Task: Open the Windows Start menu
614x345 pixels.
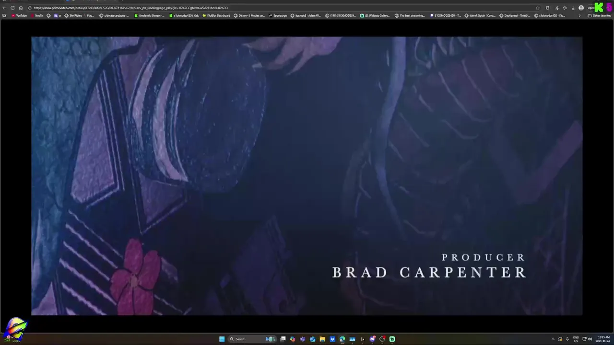Action: pyautogui.click(x=222, y=339)
